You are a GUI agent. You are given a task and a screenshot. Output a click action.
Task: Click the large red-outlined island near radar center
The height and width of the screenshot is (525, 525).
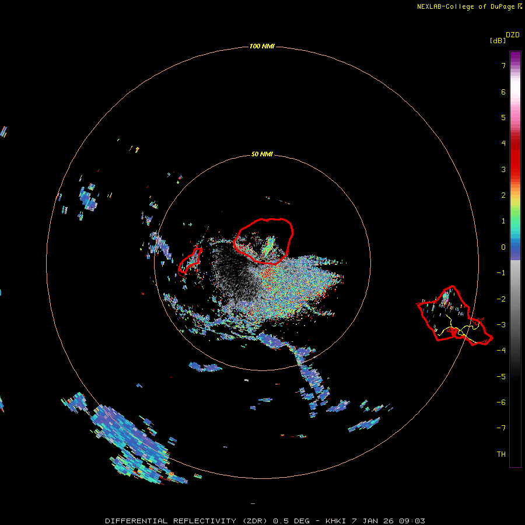[264, 241]
